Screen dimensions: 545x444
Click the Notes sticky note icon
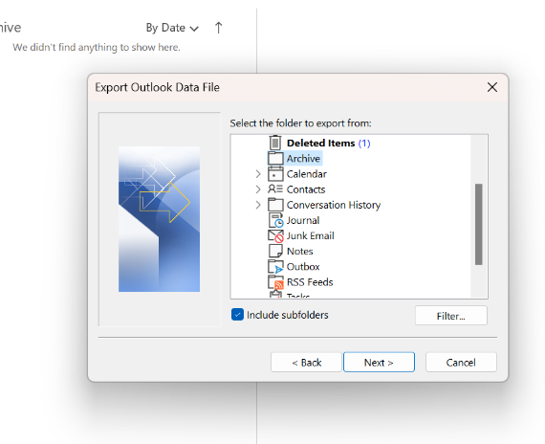tap(275, 251)
